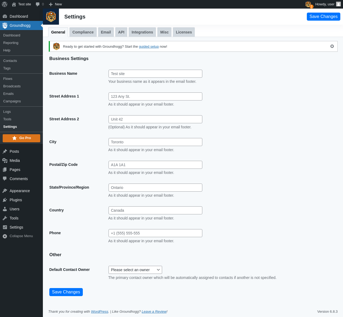Click the WordPress Settings sliders icon in sidebar
This screenshot has height=317, width=343.
pos(5,227)
